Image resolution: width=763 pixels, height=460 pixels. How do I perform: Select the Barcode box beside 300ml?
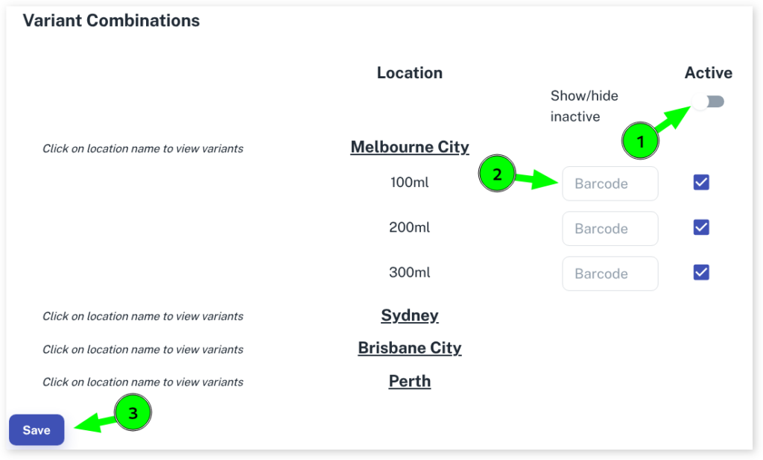tap(610, 274)
